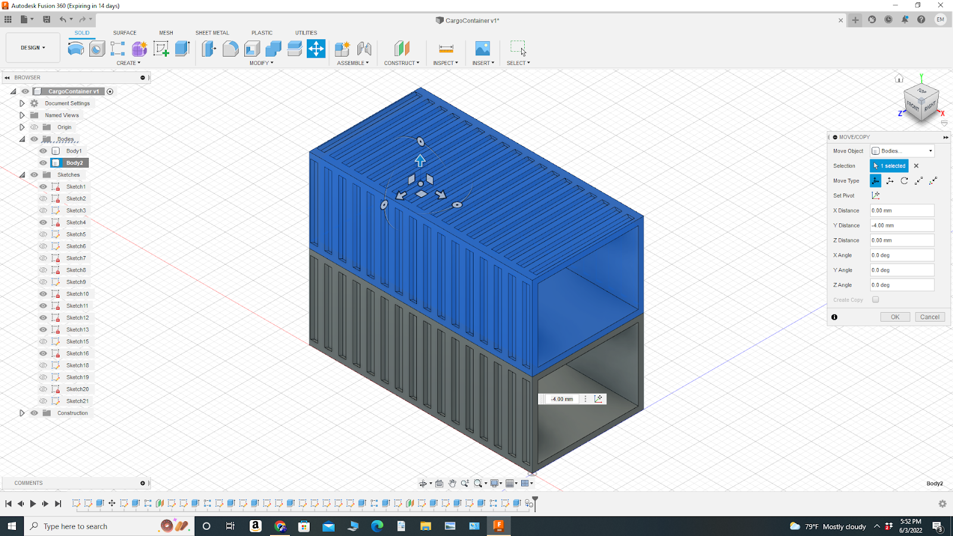The width and height of the screenshot is (953, 536).
Task: Toggle visibility of Body1
Action: [x=43, y=151]
